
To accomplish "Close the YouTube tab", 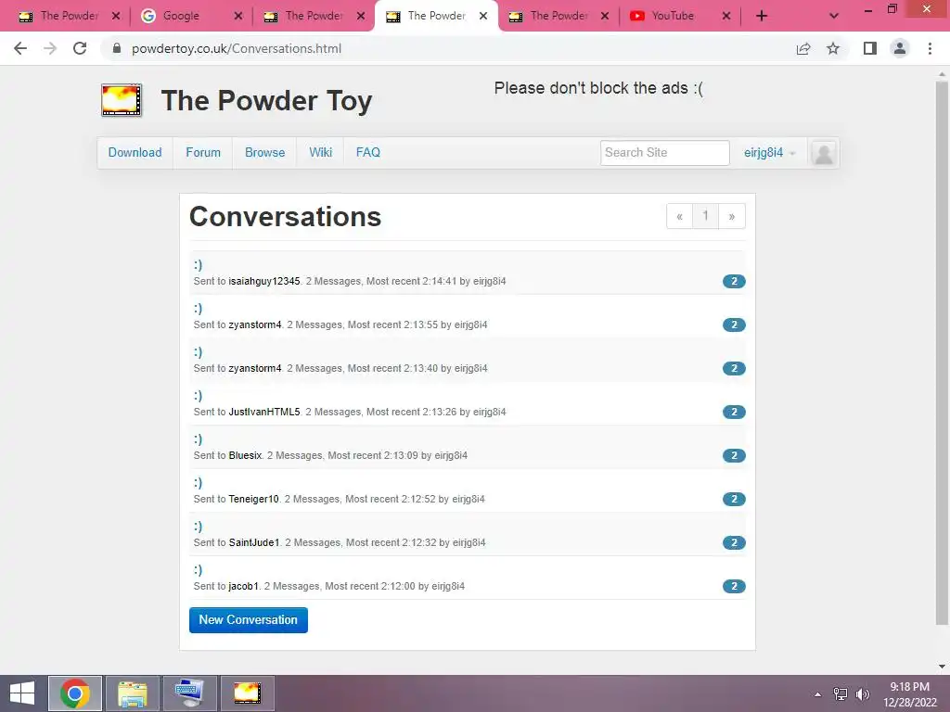I will (726, 17).
